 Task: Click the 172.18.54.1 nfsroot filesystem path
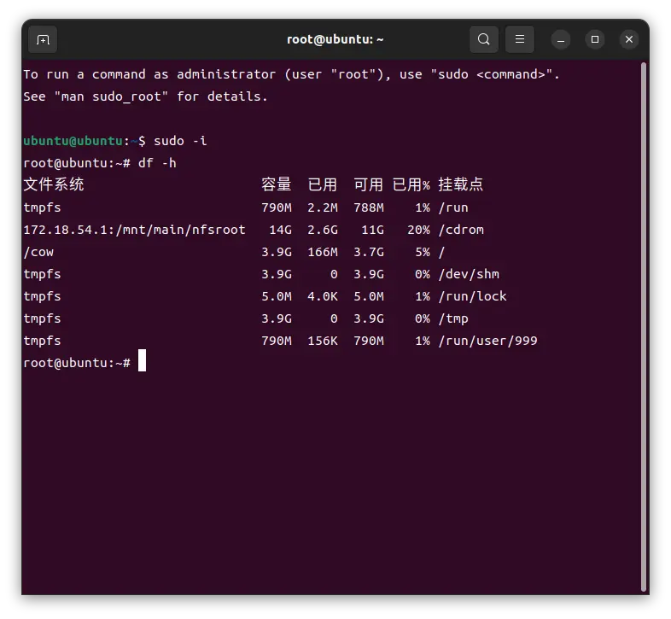[134, 230]
